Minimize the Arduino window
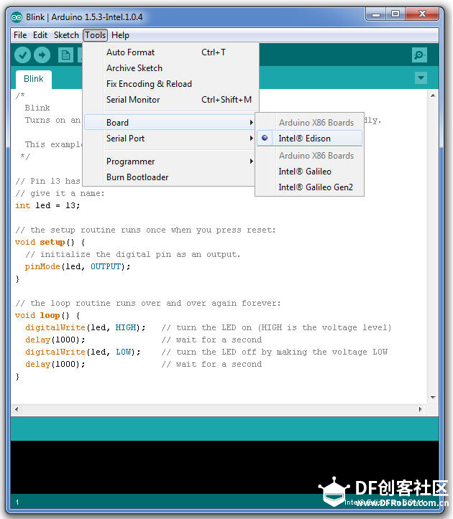 point(376,14)
